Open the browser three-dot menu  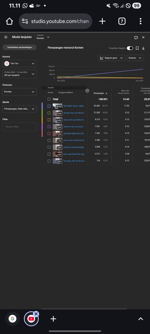tap(141, 21)
